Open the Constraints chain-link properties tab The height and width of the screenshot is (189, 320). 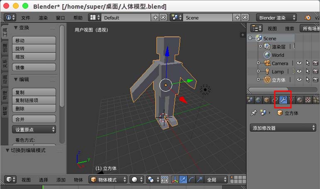point(275,100)
